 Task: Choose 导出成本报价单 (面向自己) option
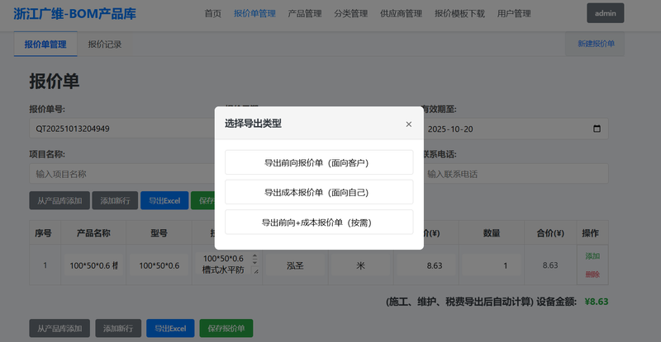(x=319, y=192)
